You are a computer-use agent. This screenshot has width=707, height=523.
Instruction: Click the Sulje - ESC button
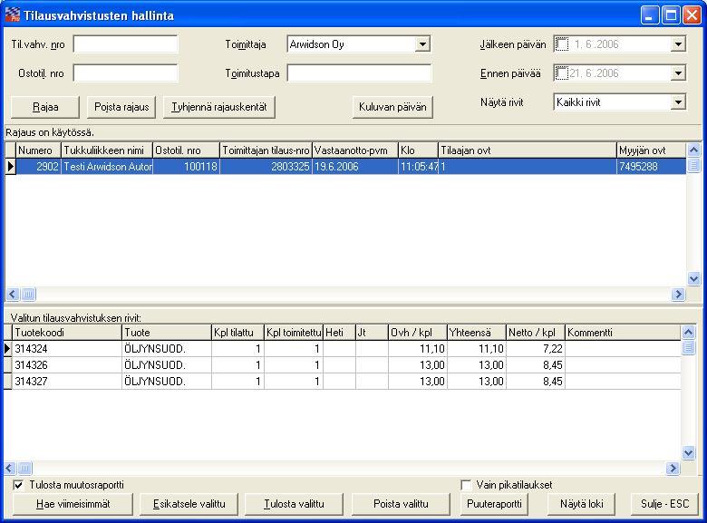pyautogui.click(x=665, y=504)
